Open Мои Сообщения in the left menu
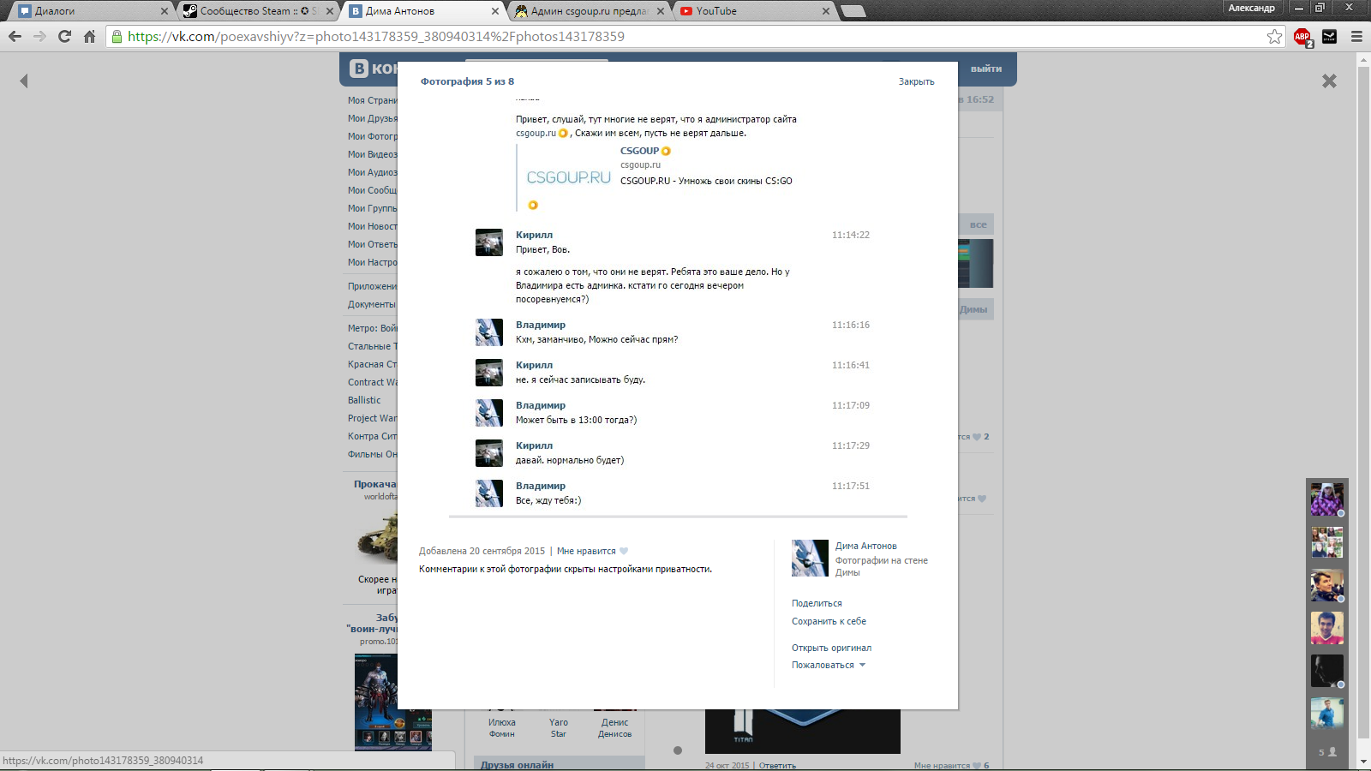 pos(372,190)
